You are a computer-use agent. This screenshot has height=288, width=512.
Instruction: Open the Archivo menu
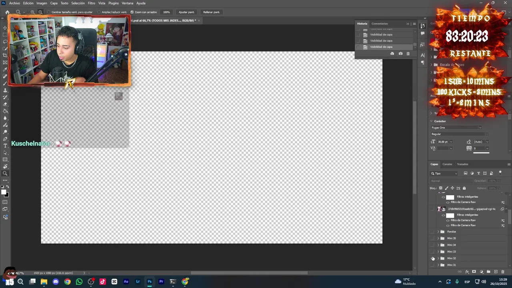click(14, 3)
